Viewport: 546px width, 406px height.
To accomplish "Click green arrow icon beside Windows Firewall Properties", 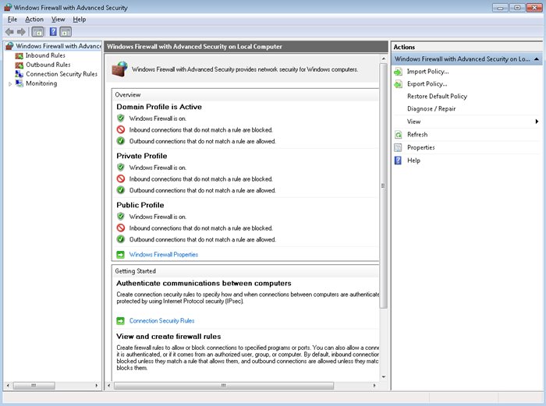I will click(x=120, y=255).
